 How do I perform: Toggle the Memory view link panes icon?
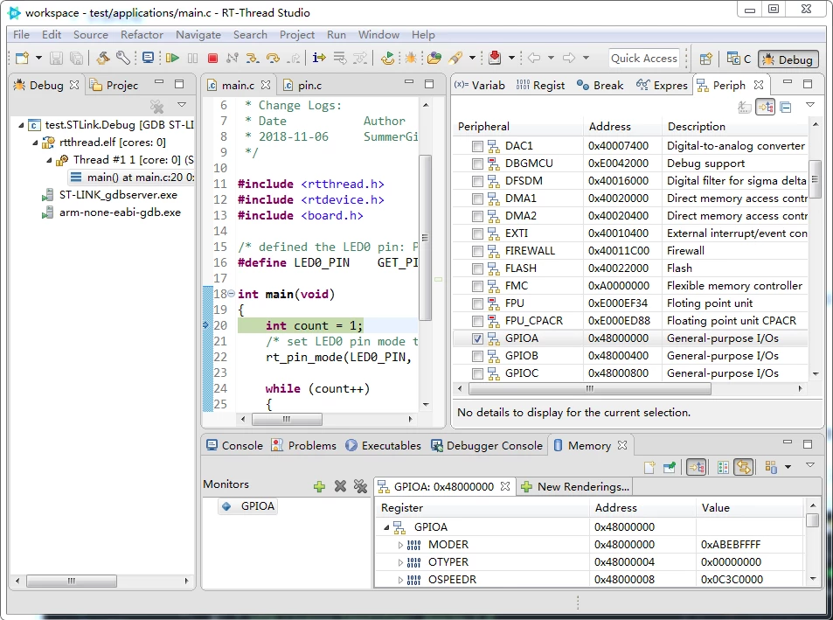tap(696, 467)
